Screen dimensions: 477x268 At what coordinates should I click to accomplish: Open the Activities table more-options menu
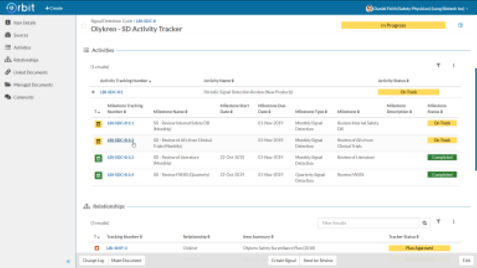(x=453, y=65)
